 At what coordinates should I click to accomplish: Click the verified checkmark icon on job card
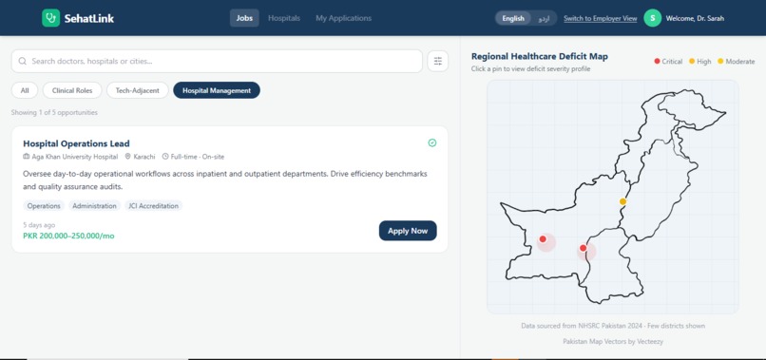point(432,142)
